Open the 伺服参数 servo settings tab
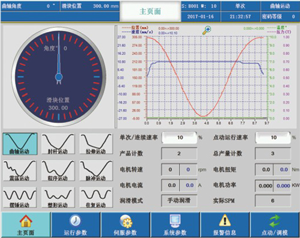The image size is (300, 238). click(125, 225)
